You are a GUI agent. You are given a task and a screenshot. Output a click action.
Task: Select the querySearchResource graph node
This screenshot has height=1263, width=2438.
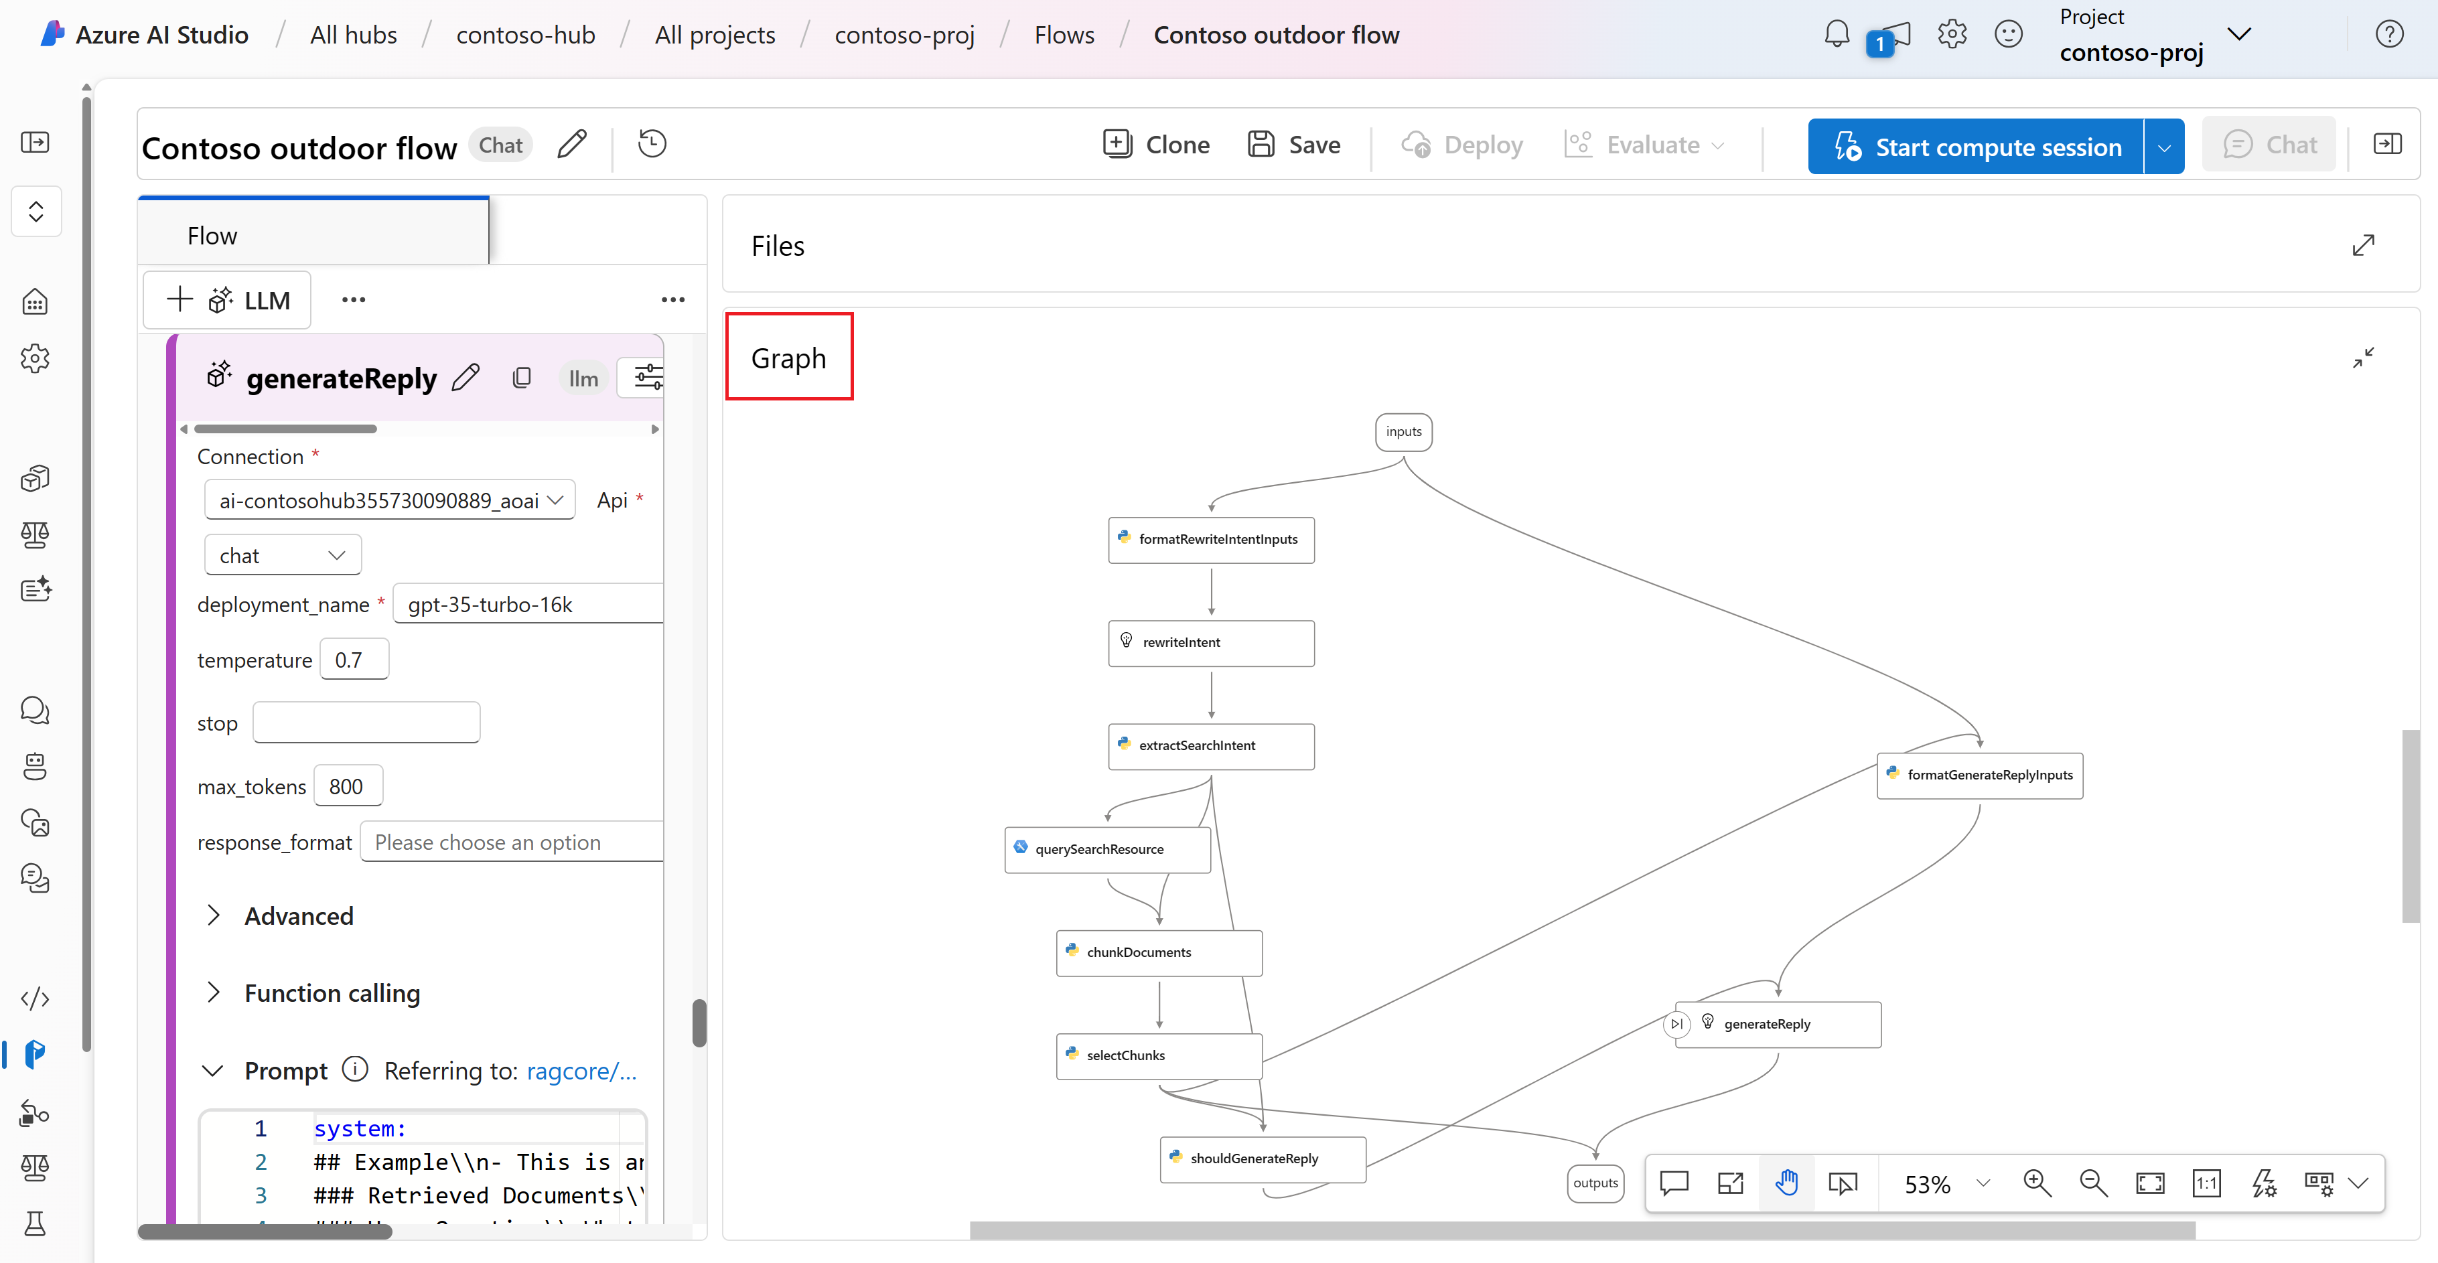click(x=1106, y=850)
